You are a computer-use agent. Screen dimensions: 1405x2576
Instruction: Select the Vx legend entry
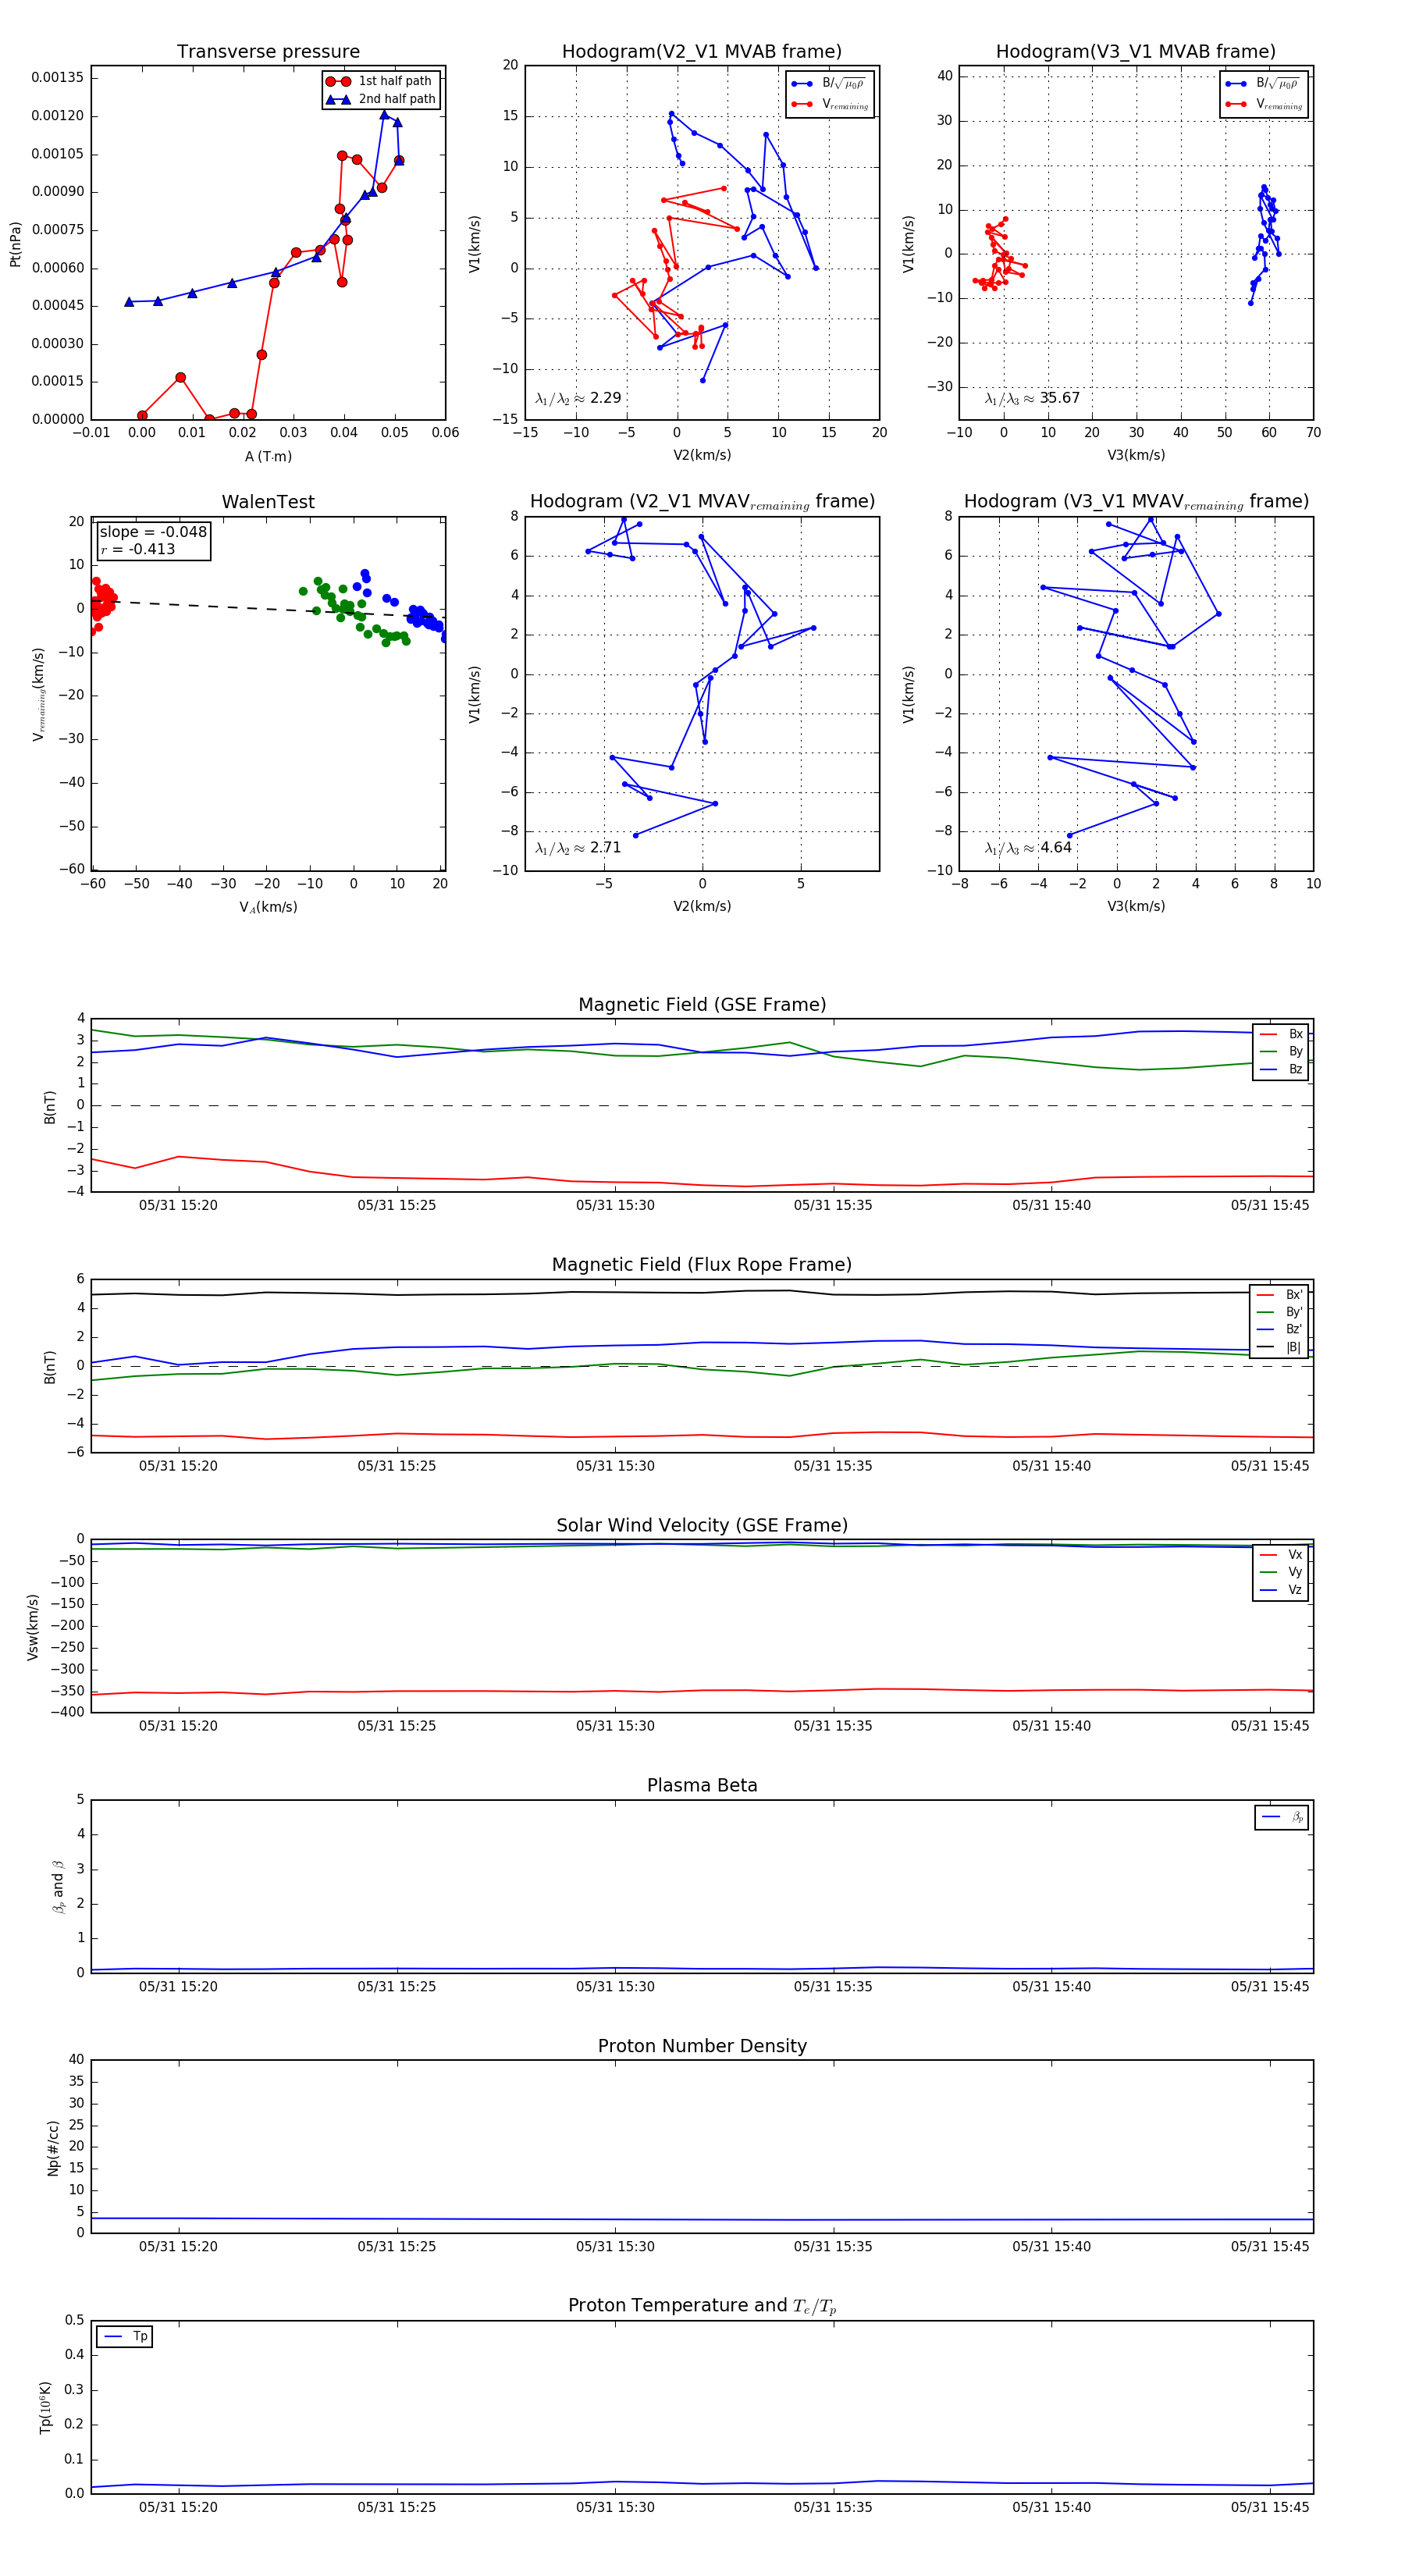pos(1281,1555)
